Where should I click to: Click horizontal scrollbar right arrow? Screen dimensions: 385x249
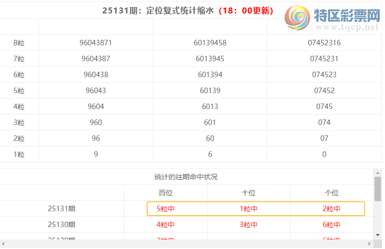pos(370,244)
